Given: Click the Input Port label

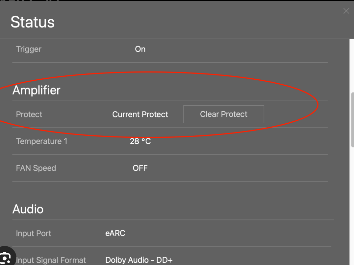Looking at the screenshot, I should click(34, 234).
